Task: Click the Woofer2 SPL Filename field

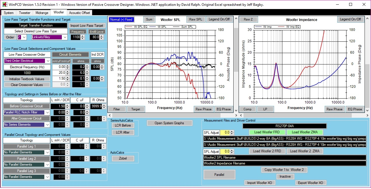Action: [x=284, y=157]
